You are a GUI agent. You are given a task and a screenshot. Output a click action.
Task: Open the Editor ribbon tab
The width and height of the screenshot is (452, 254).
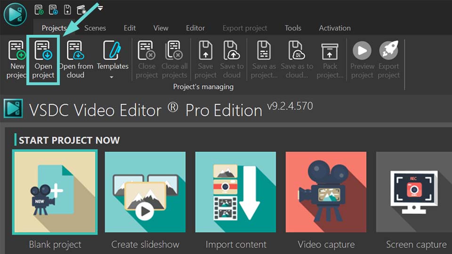click(195, 28)
